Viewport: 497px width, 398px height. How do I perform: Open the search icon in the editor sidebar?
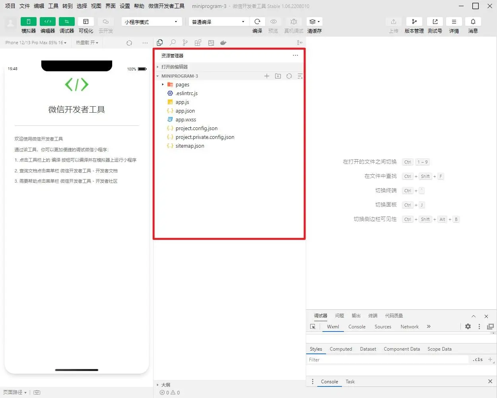[x=173, y=43]
